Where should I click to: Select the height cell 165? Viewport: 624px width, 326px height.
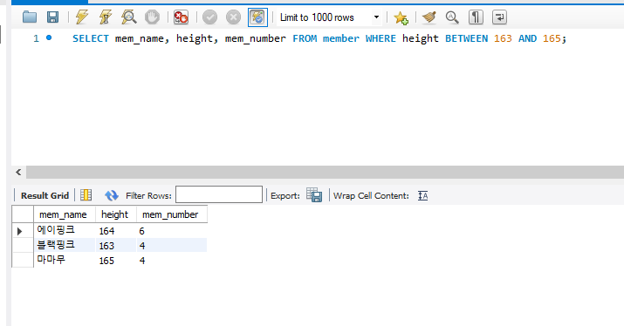coord(116,260)
